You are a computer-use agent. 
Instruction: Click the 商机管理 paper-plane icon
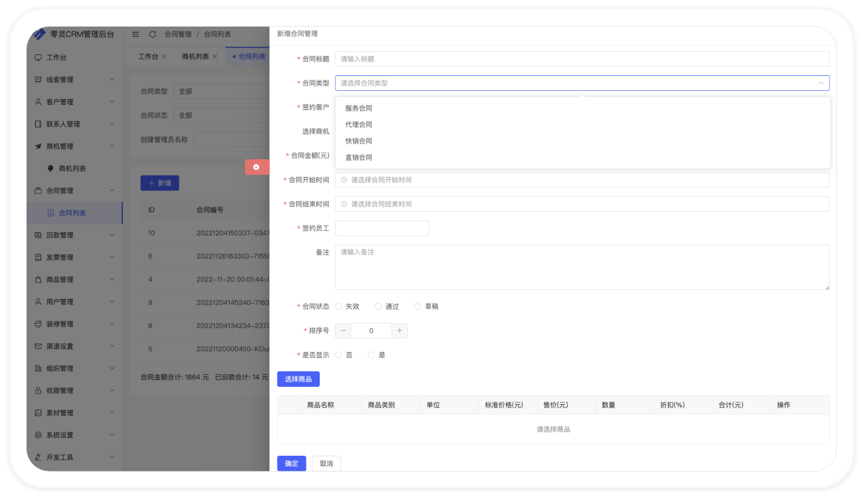(x=38, y=147)
